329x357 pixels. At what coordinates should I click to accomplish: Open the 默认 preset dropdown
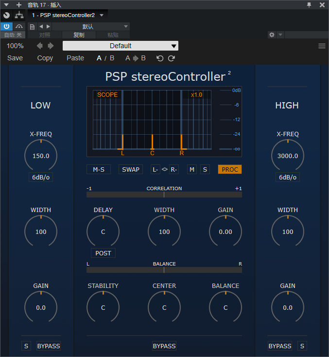[91, 27]
